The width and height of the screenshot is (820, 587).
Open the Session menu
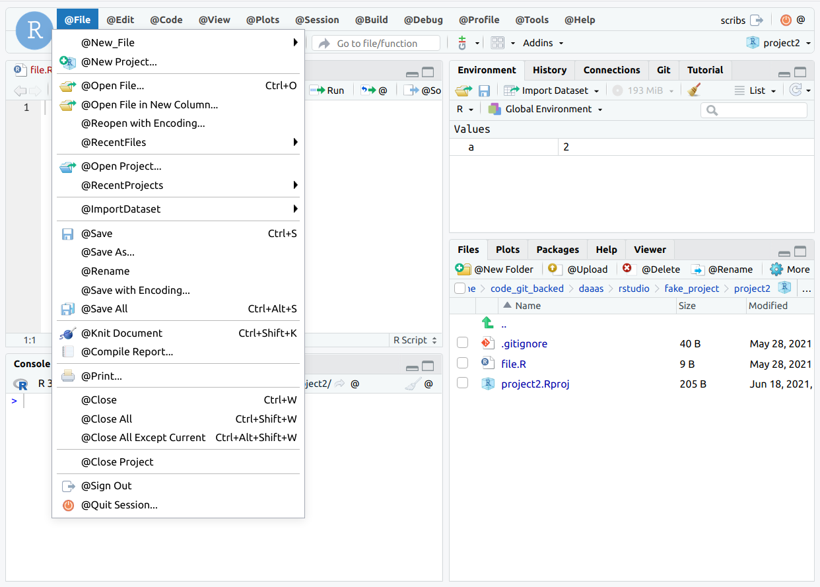pyautogui.click(x=317, y=20)
